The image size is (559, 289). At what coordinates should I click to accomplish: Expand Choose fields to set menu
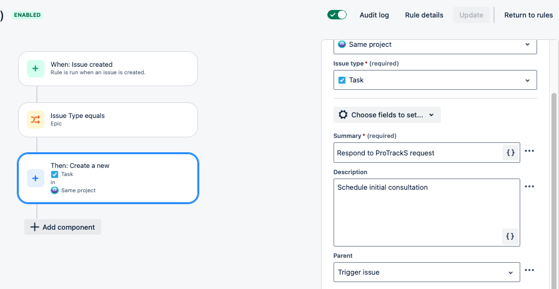pyautogui.click(x=387, y=115)
